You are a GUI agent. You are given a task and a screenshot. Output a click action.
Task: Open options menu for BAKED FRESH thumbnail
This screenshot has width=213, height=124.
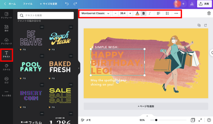click(71, 56)
